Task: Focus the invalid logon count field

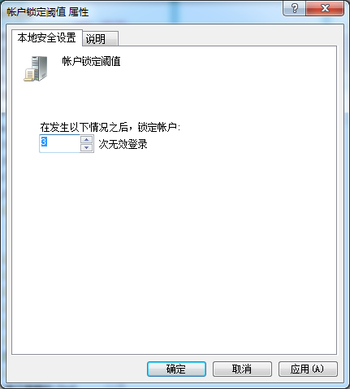Action: (60, 143)
